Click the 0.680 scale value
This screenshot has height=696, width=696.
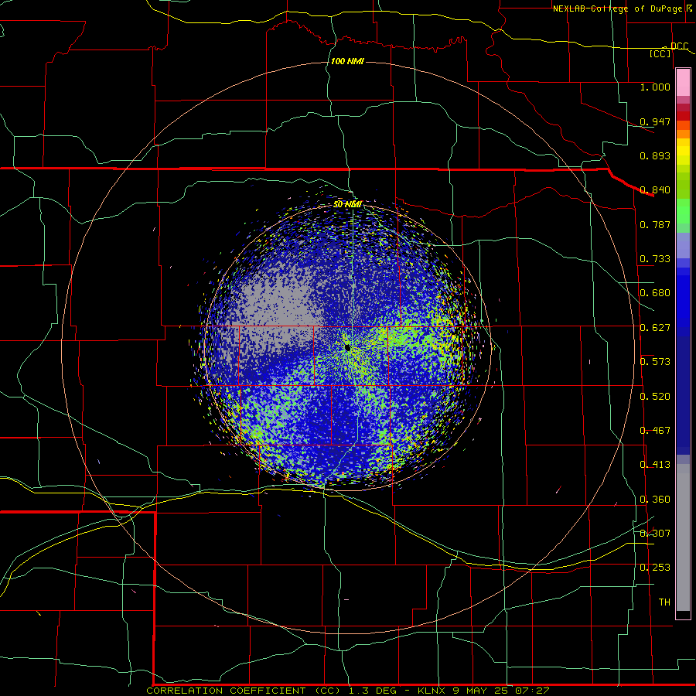(655, 293)
